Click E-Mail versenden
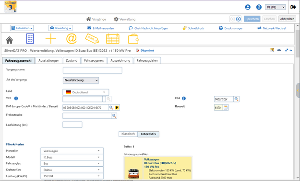300x181 pixels. point(101,28)
